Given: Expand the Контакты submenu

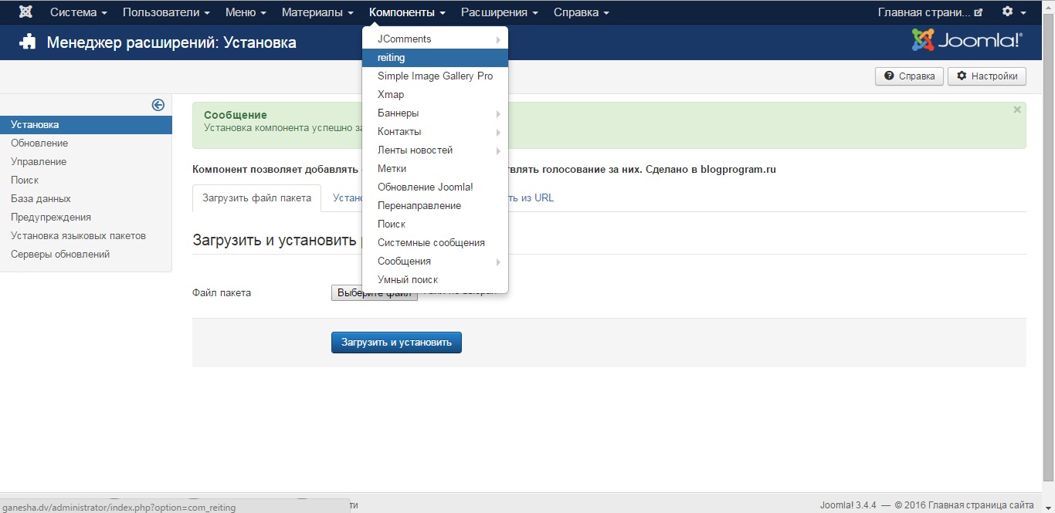Looking at the screenshot, I should (x=499, y=131).
